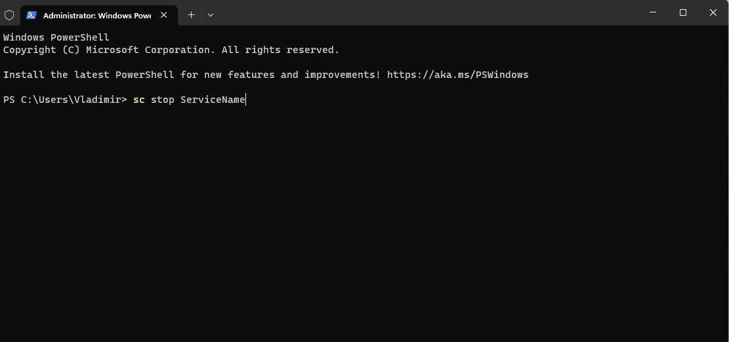Click the "ServiceName" argument text
Screen dimensions: 729x342
[x=213, y=100]
